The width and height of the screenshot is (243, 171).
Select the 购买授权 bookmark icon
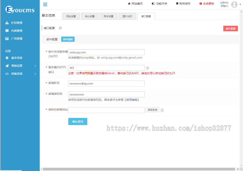tap(177, 4)
